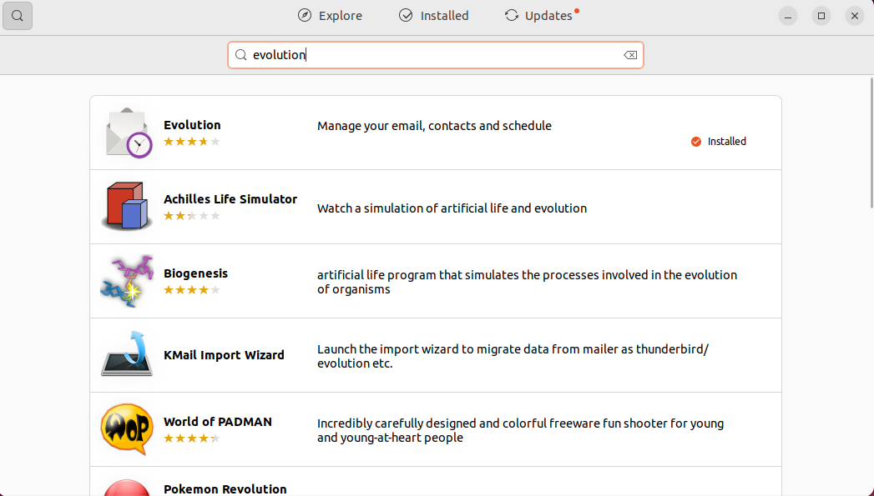This screenshot has width=874, height=496.
Task: Open the KMail Import Wizard title
Action: pos(224,354)
